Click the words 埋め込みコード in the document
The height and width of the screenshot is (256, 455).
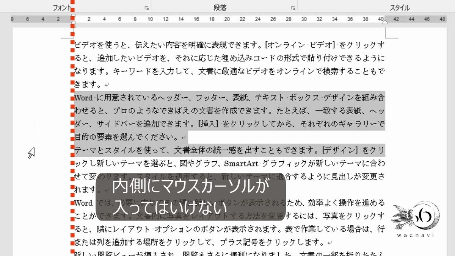click(x=249, y=59)
